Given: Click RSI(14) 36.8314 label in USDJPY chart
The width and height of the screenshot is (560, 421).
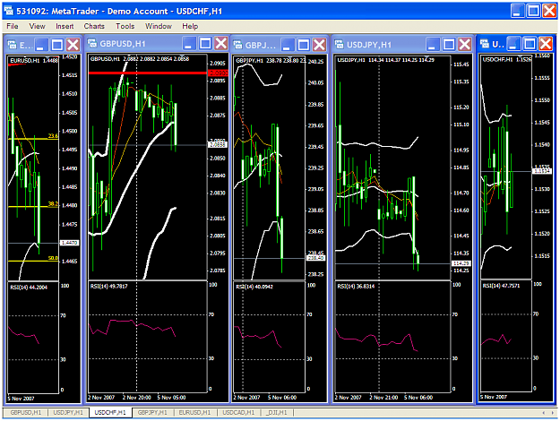Looking at the screenshot, I should 356,286.
